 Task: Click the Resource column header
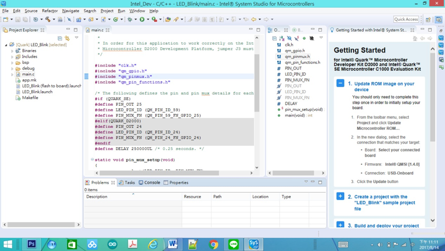click(x=197, y=197)
